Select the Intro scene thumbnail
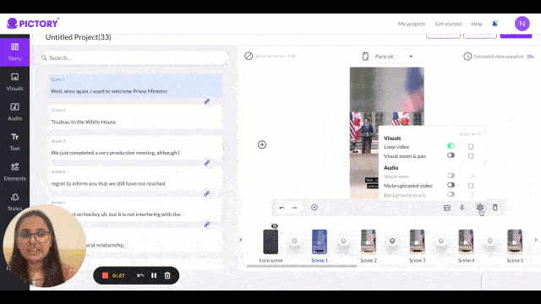 tap(270, 242)
